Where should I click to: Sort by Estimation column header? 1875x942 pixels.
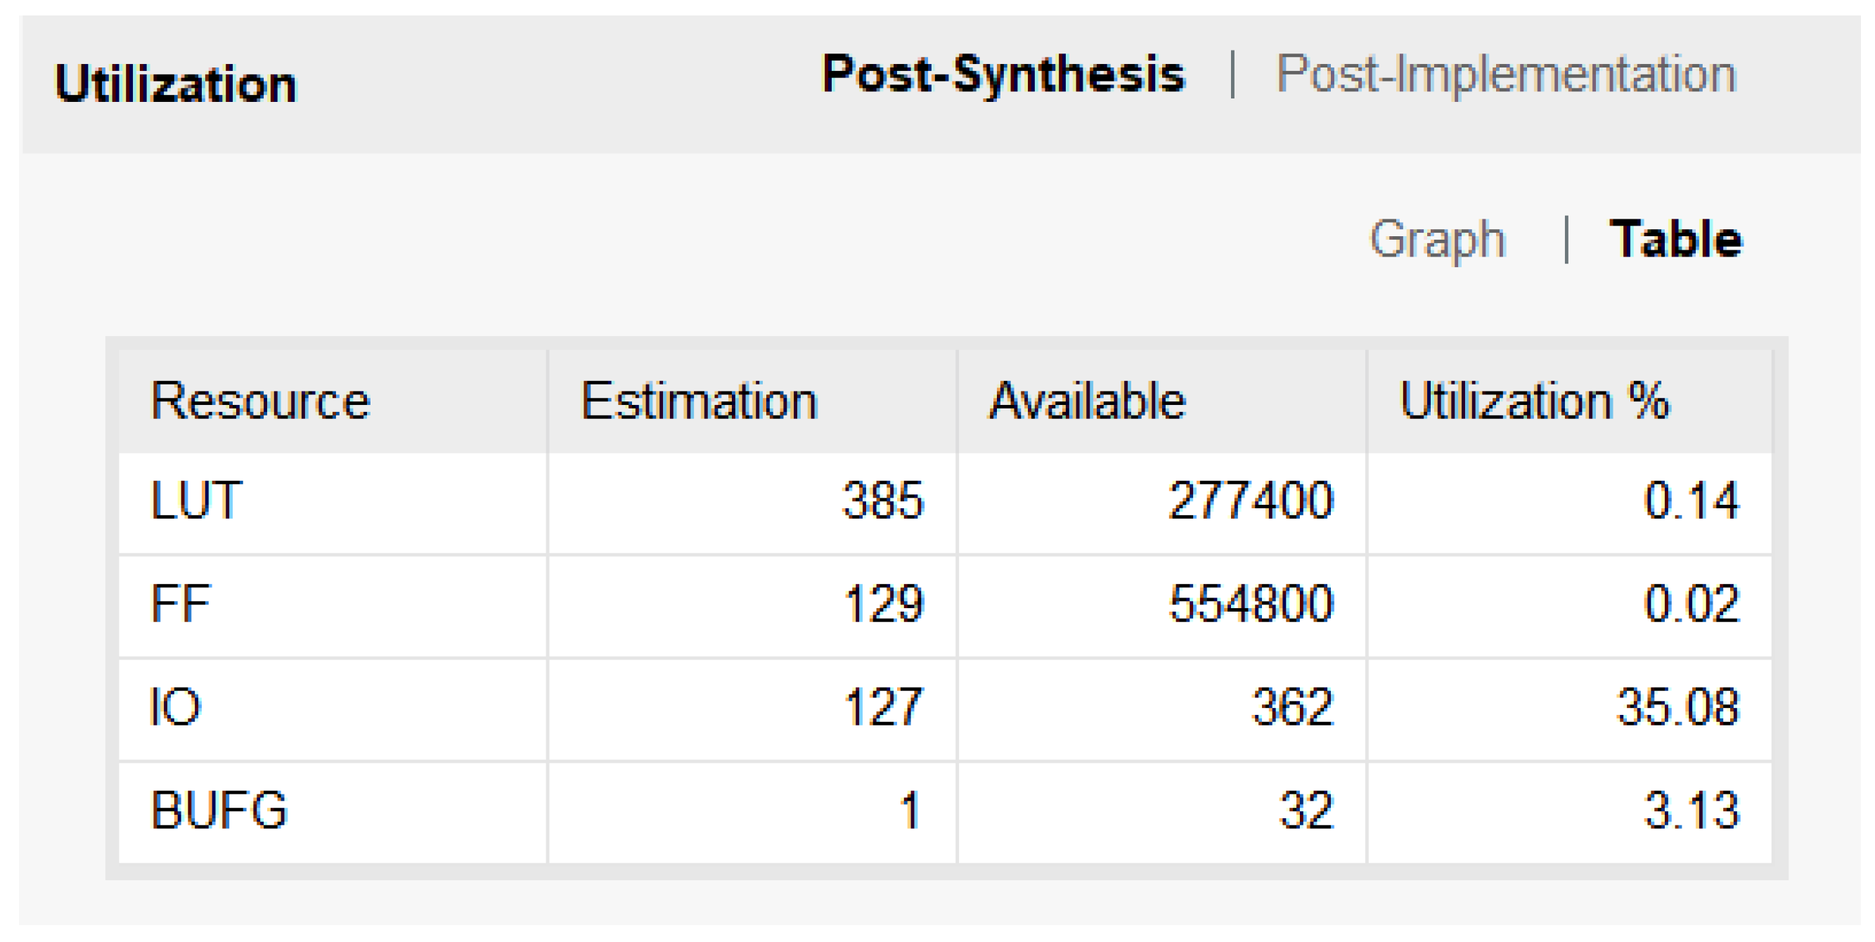(x=699, y=401)
